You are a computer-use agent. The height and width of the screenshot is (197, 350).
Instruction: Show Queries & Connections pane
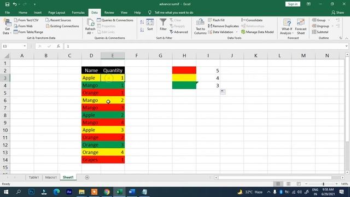coord(115,20)
